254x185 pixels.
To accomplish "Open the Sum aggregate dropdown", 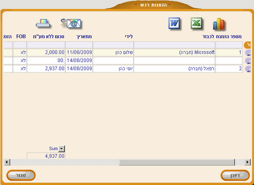I will 62,149.
